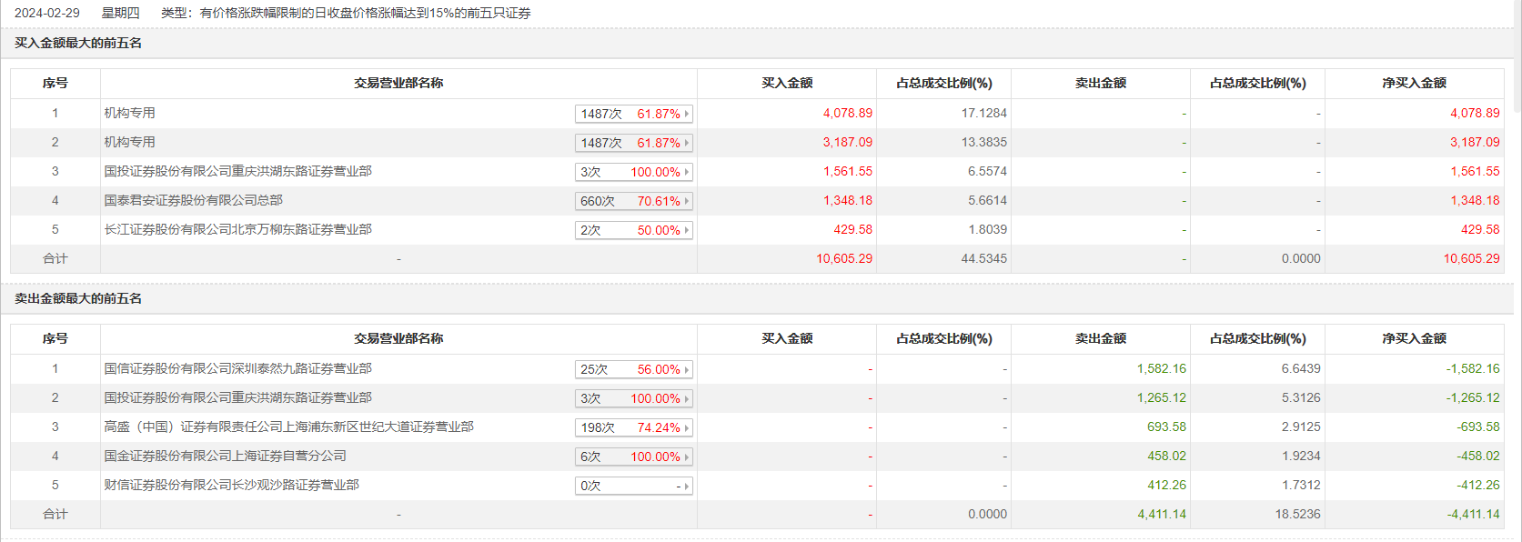Expand second 机构专用 61.87% statistics box

click(x=634, y=143)
